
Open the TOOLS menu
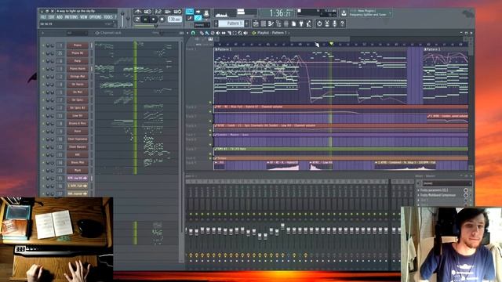coord(108,17)
